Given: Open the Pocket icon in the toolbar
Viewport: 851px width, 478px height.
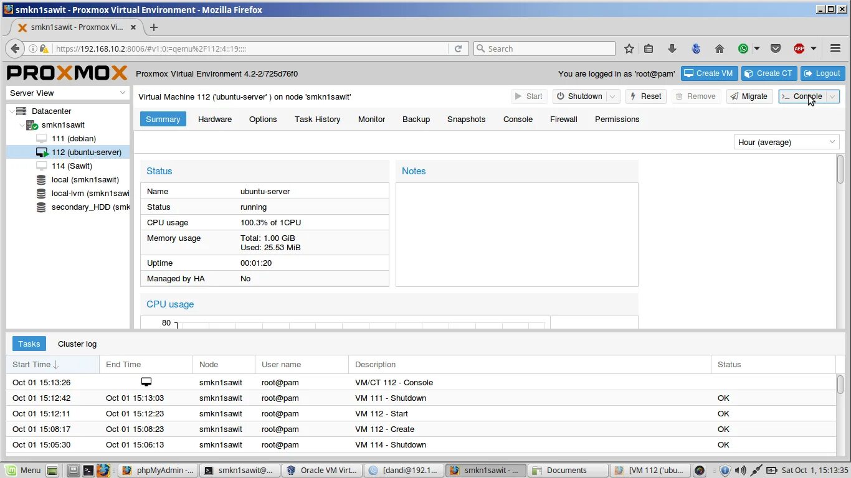Looking at the screenshot, I should point(776,49).
